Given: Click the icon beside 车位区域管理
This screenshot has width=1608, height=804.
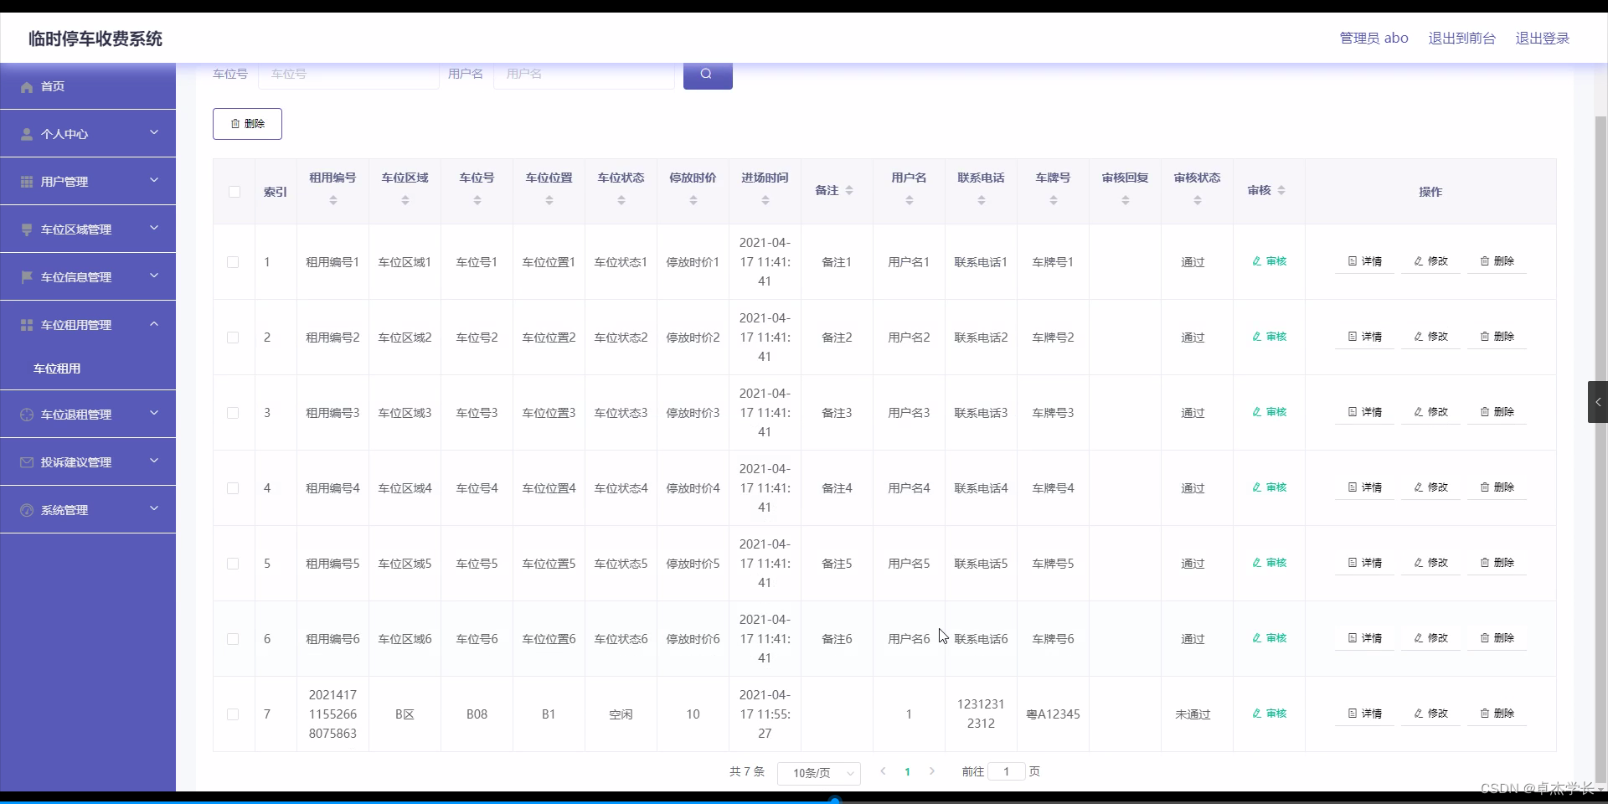Looking at the screenshot, I should pos(27,229).
